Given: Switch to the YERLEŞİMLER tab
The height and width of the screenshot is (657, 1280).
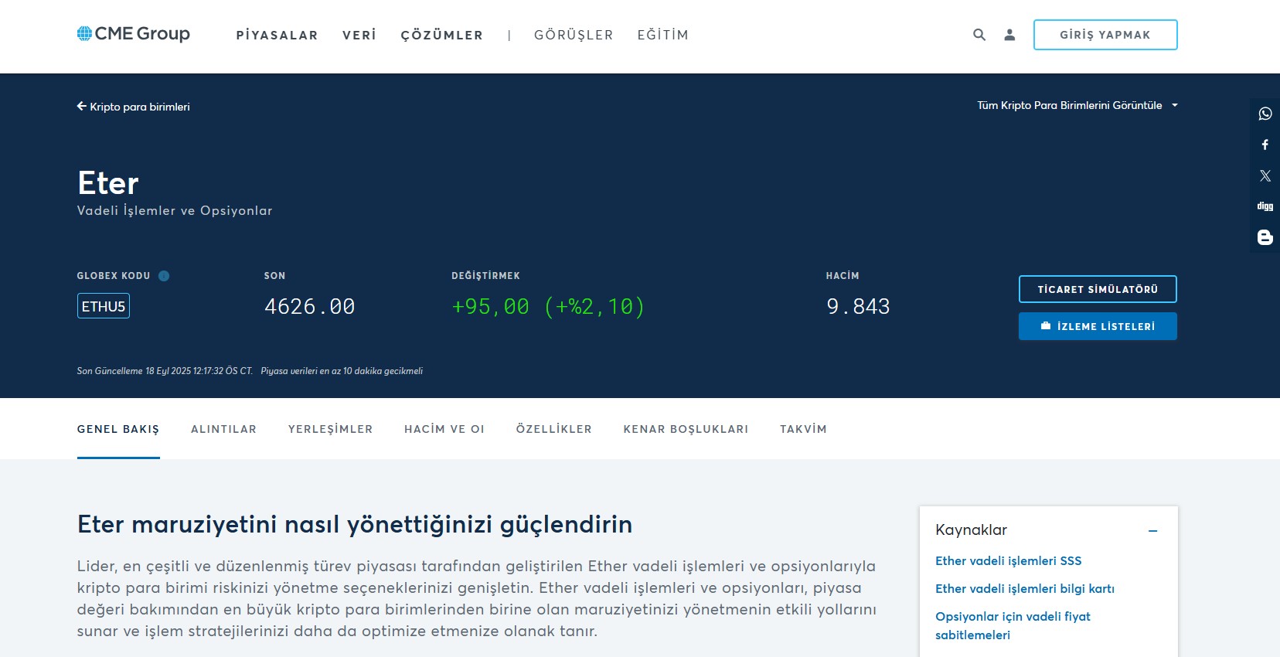Looking at the screenshot, I should click(x=331, y=429).
